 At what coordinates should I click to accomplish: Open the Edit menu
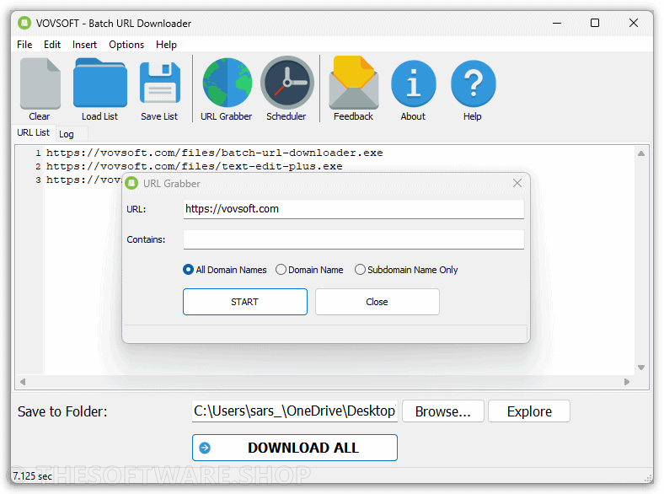52,45
